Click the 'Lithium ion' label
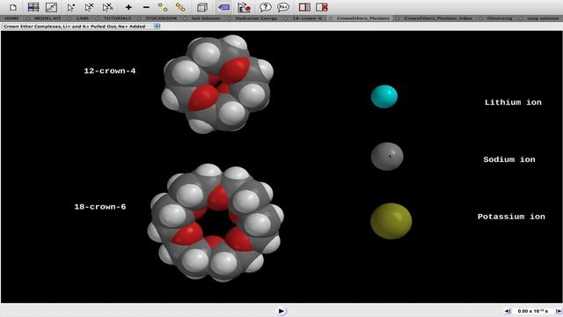563x317 pixels. (513, 102)
